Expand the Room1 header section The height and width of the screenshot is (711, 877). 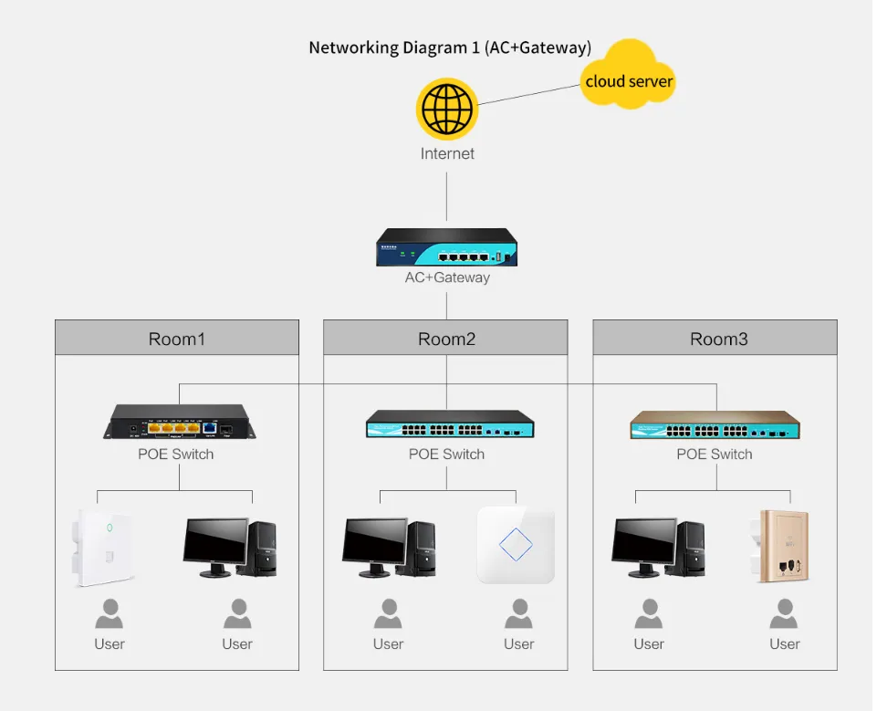pyautogui.click(x=176, y=338)
